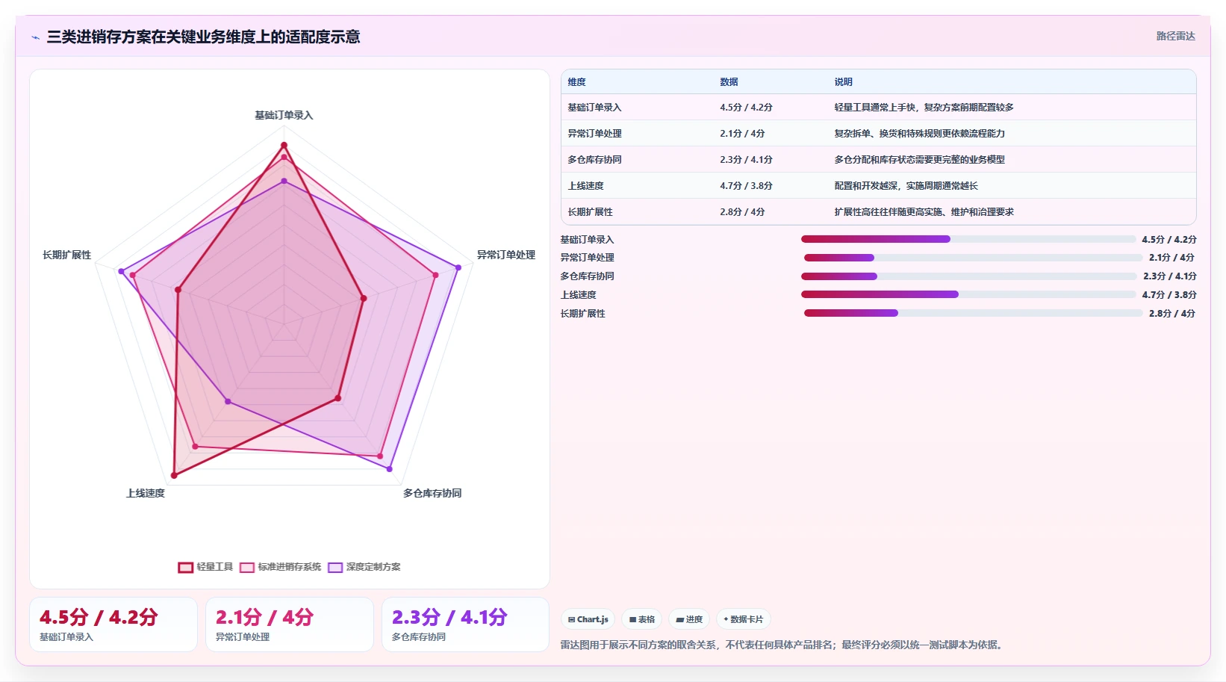Toggle the 标准进销存系统 legend item

281,567
